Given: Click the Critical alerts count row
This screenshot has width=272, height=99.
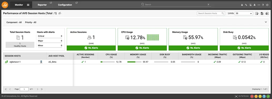Looking at the screenshot, I should (x=50, y=36).
